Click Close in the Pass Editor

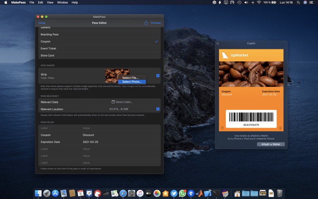[42, 23]
